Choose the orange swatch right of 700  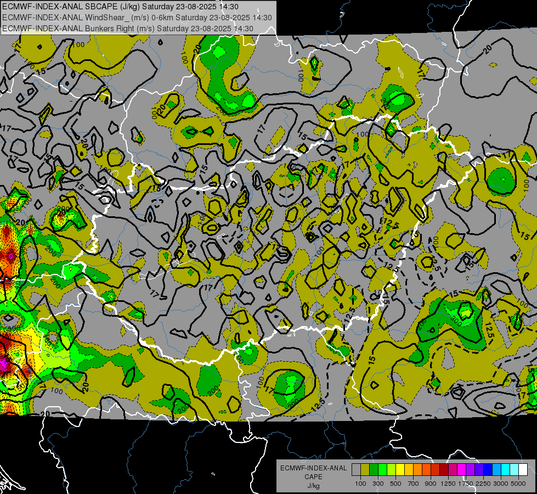(x=418, y=470)
